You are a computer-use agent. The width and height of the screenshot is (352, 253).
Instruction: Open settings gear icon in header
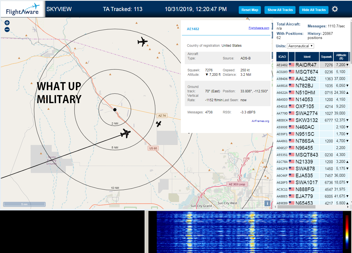[x=335, y=9]
